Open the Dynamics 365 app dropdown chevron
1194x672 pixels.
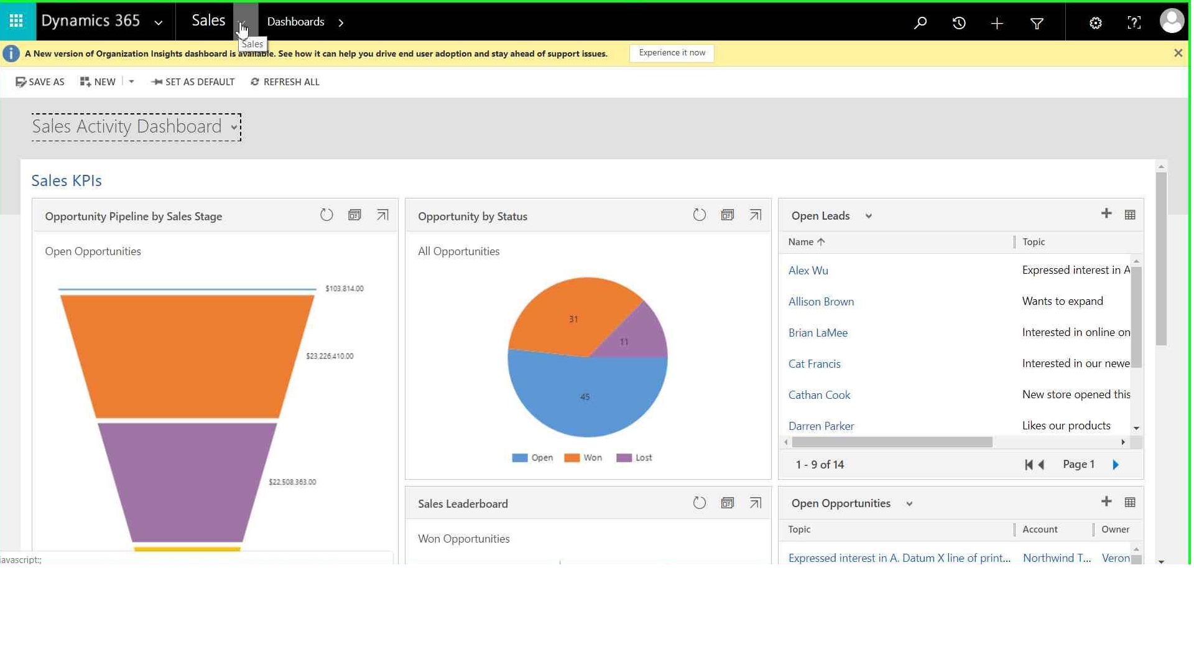click(x=159, y=22)
